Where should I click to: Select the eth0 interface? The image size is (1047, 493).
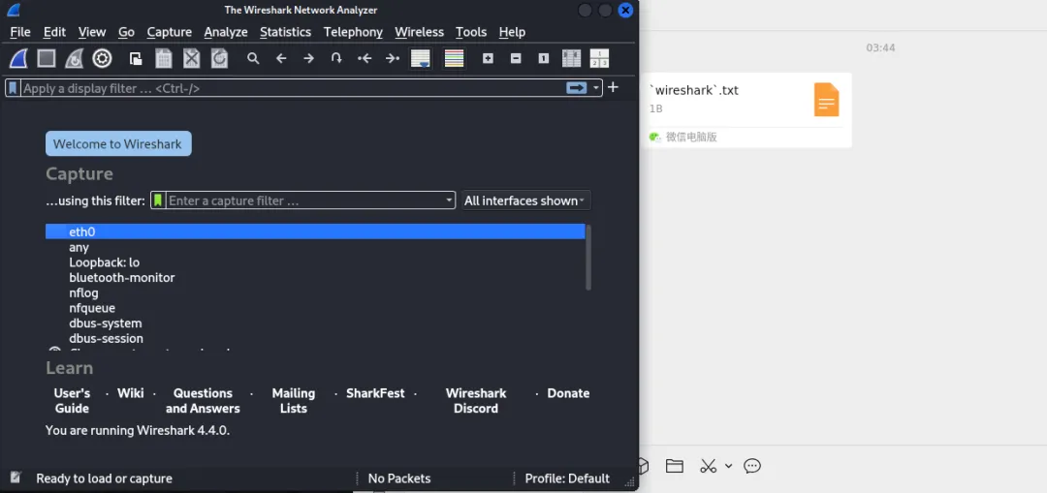click(315, 231)
